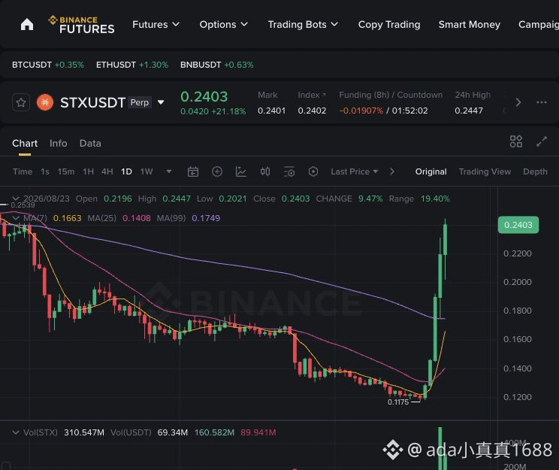Screen dimensions: 559x470
Task: Switch to the Chart tab
Action: coord(25,144)
